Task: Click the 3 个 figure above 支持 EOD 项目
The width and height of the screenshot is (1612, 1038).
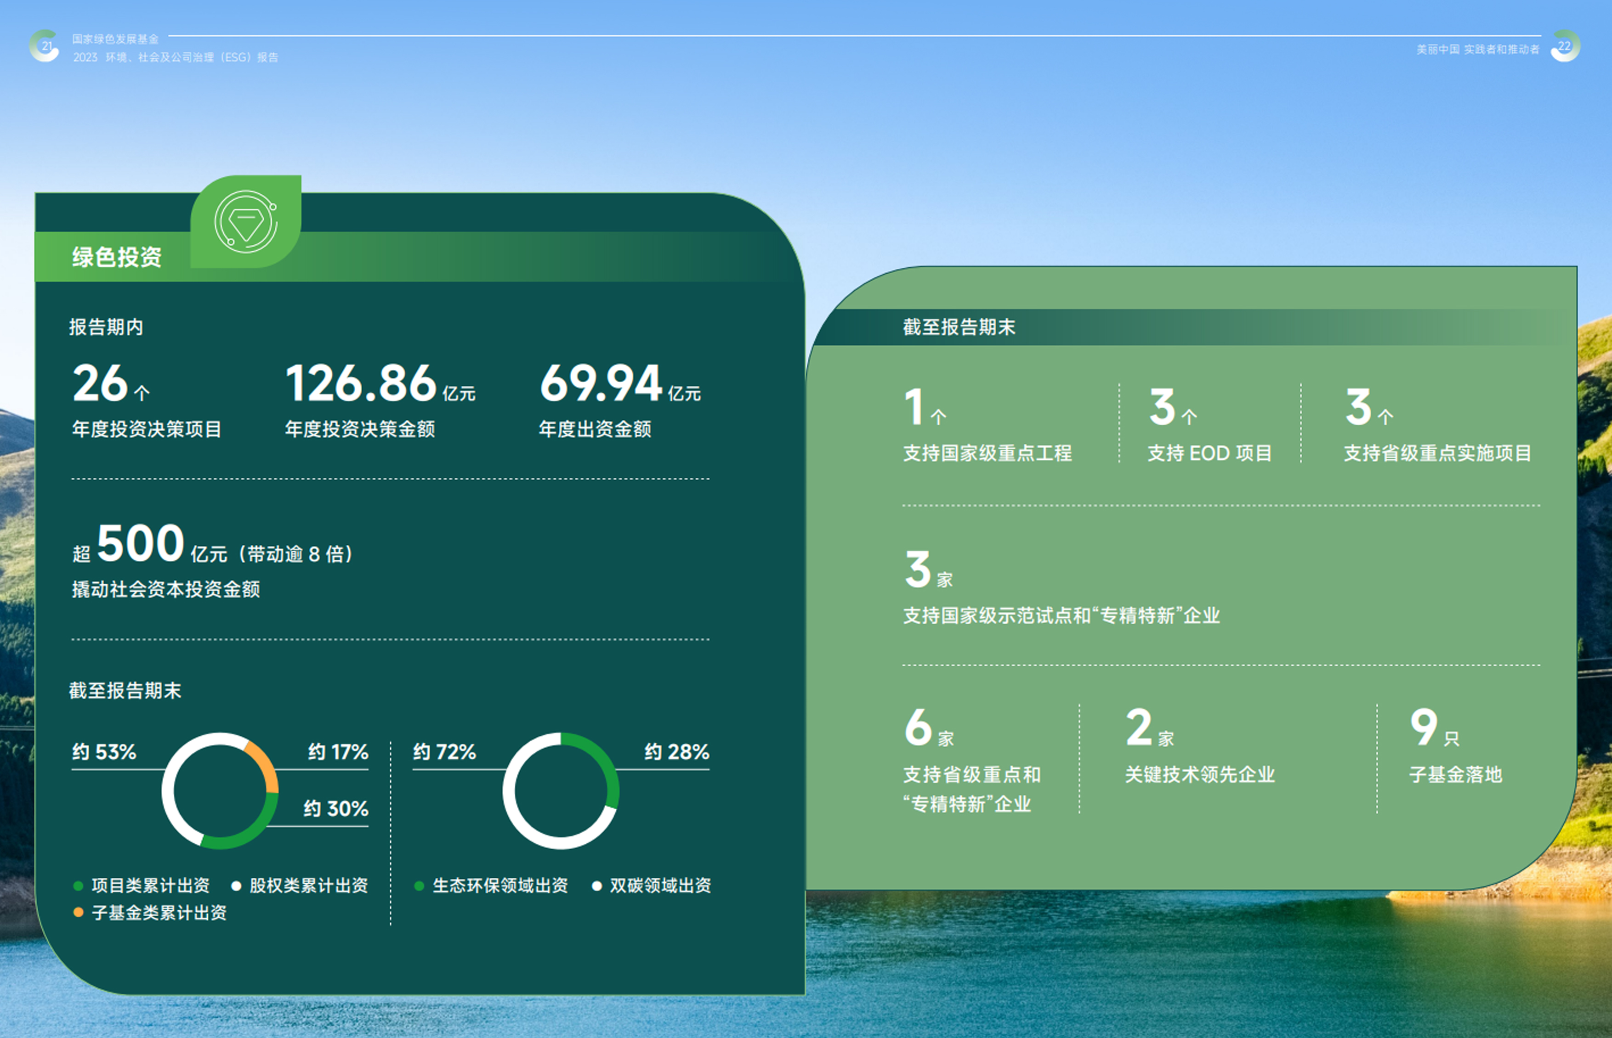Action: click(1173, 407)
